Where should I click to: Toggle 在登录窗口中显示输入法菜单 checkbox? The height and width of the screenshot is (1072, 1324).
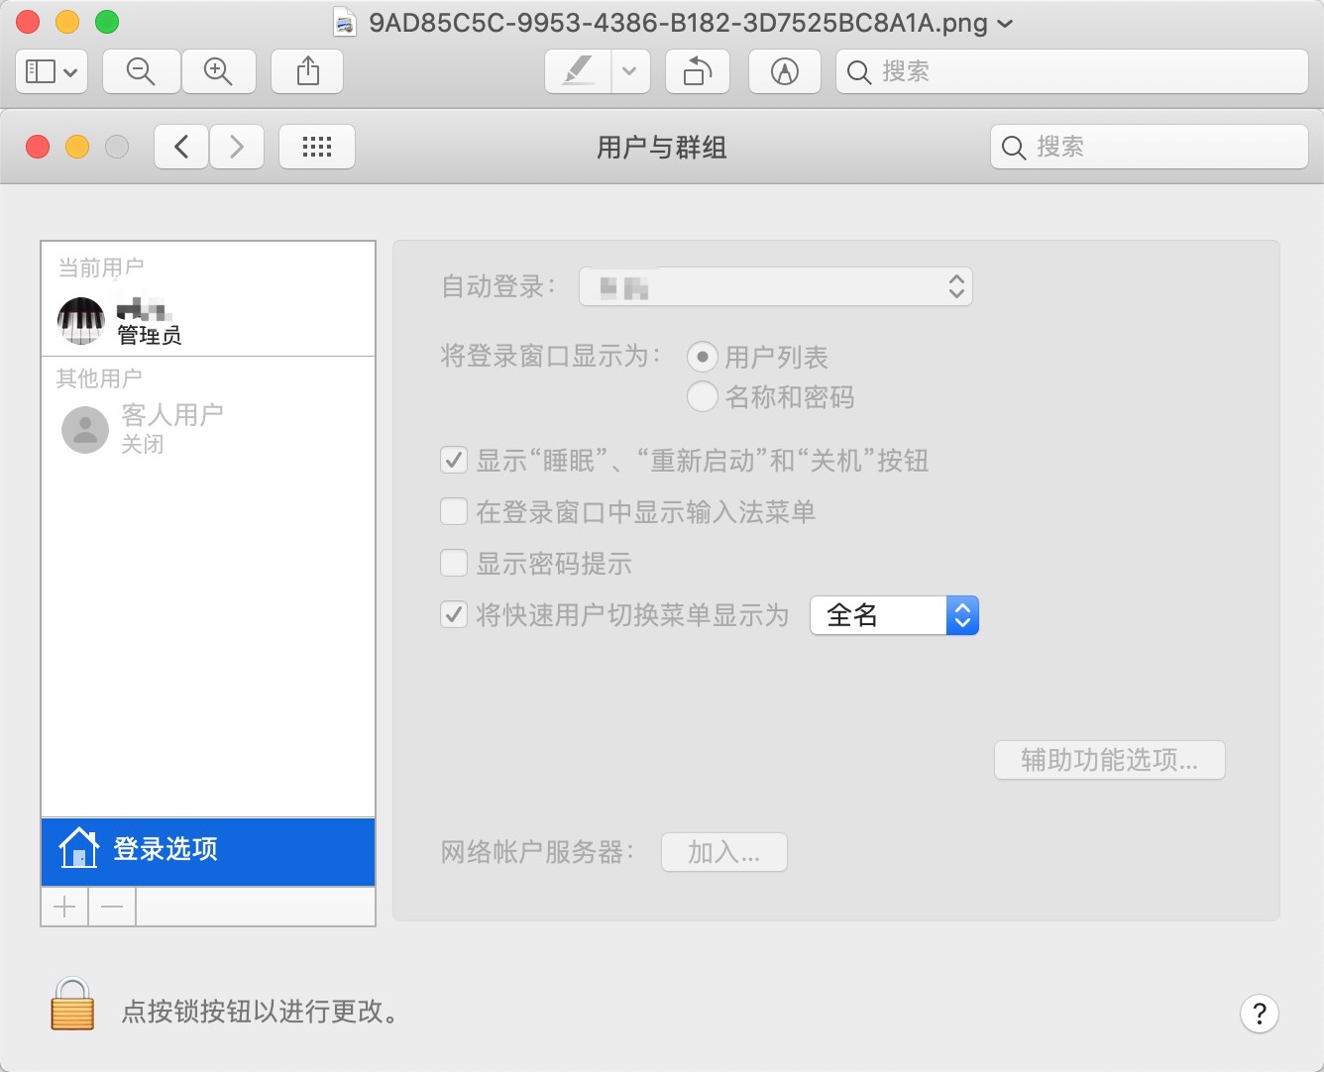[454, 512]
